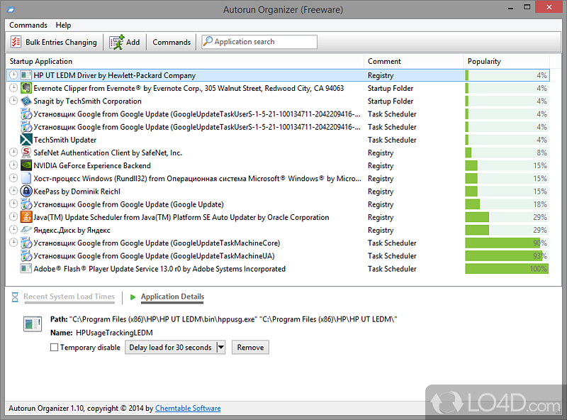Enable the Temporary disable checkbox
The image size is (567, 420).
55,348
